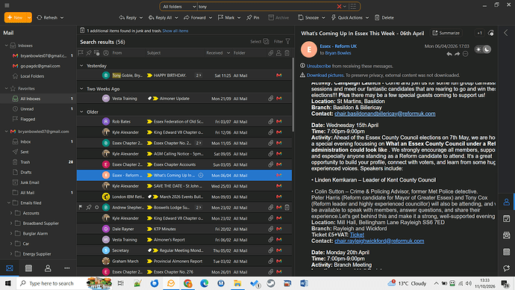This screenshot has height=290, width=515.
Task: Open the All folders search scope dropdown
Action: (x=179, y=7)
